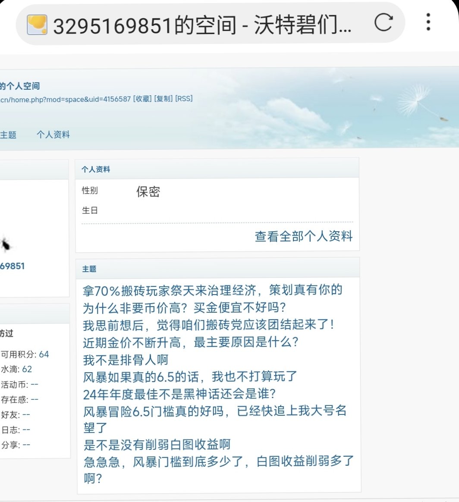Tap the site favicon in address bar
459x502 pixels.
pos(37,25)
